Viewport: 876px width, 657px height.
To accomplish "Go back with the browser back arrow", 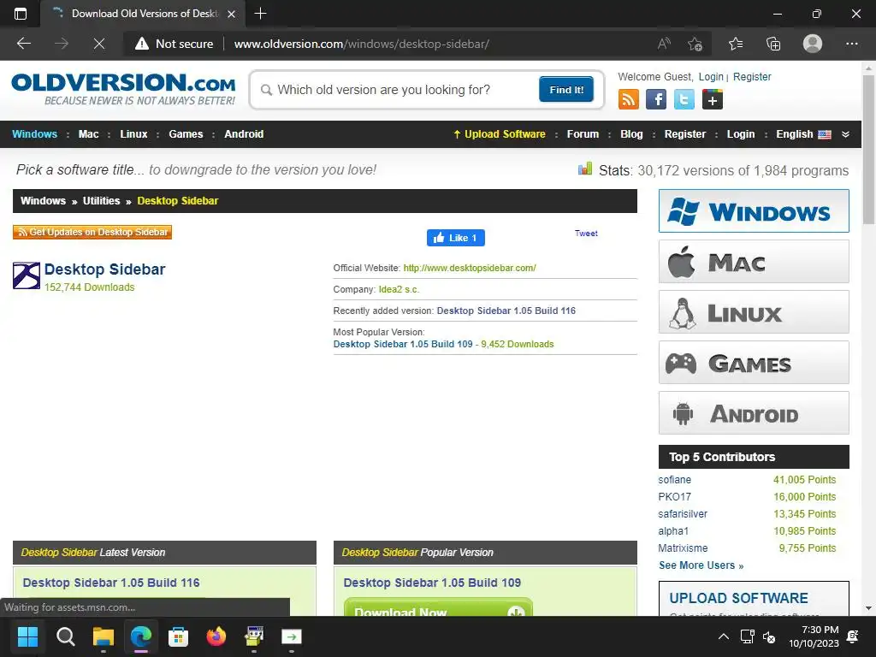I will point(24,44).
